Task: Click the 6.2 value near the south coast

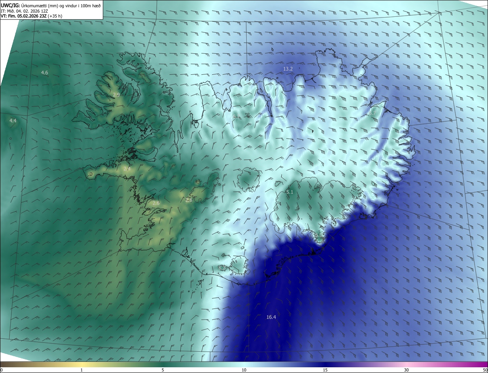Action: [222, 268]
